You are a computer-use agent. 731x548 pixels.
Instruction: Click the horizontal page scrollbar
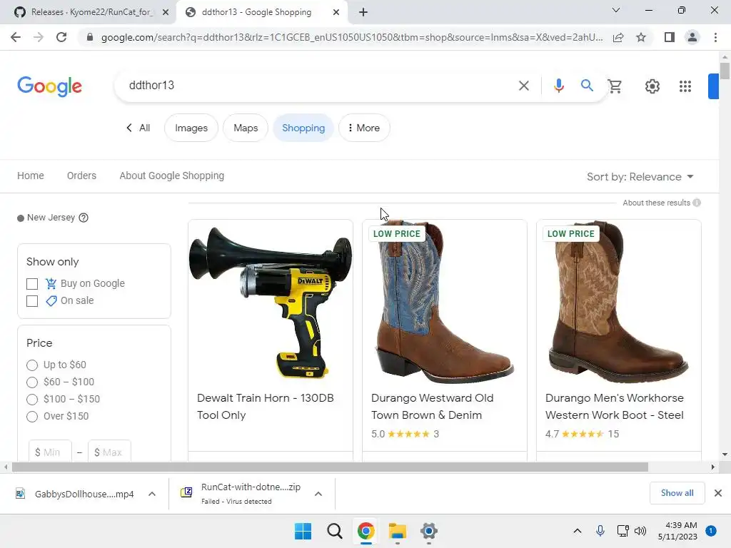(330, 467)
